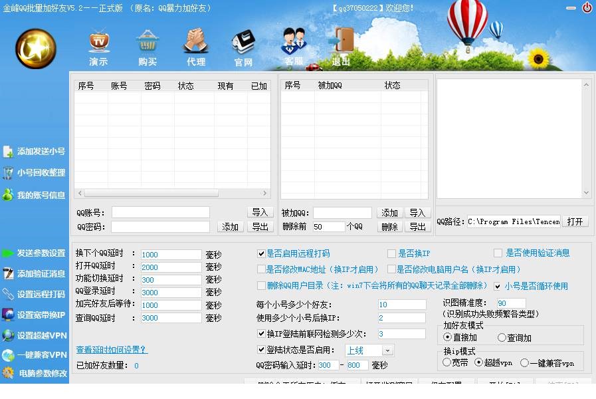Open 查看延时如何设置？ link
The height and width of the screenshot is (399, 596).
click(x=112, y=350)
